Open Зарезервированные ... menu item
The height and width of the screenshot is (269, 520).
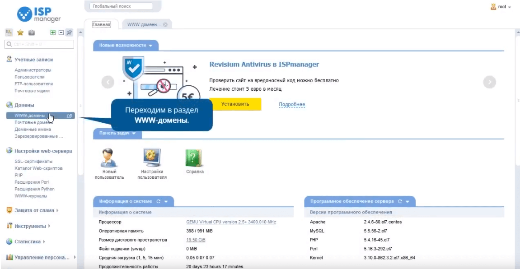pyautogui.click(x=39, y=136)
